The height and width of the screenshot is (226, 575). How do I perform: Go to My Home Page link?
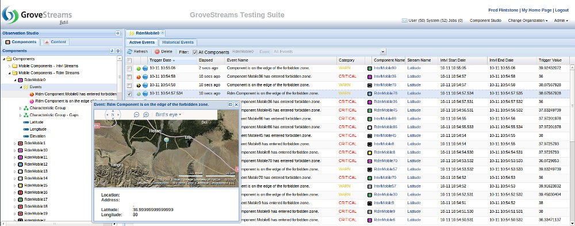(x=536, y=10)
